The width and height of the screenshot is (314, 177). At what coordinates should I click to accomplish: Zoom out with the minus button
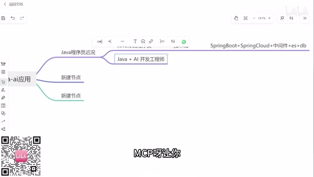tap(254, 18)
